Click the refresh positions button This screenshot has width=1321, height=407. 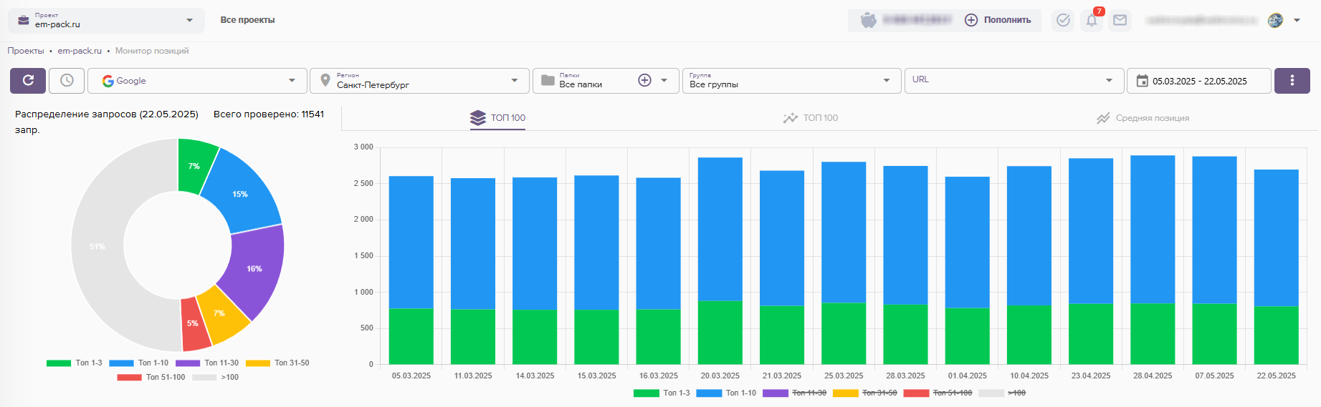tap(28, 81)
